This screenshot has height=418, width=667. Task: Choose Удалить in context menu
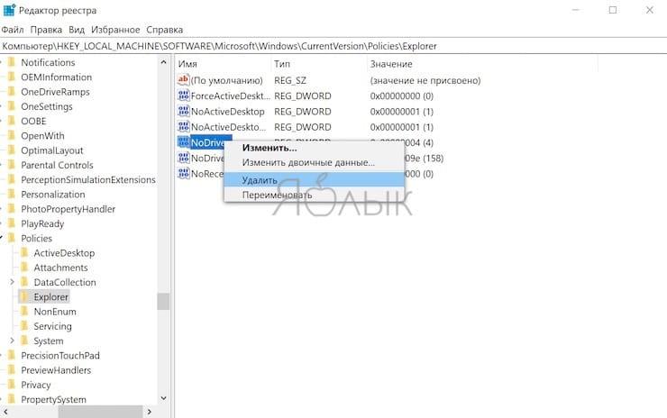pyautogui.click(x=314, y=180)
